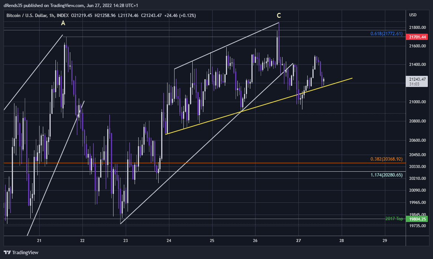Click the date label 27 on time axis
433x259 pixels.
click(x=298, y=240)
